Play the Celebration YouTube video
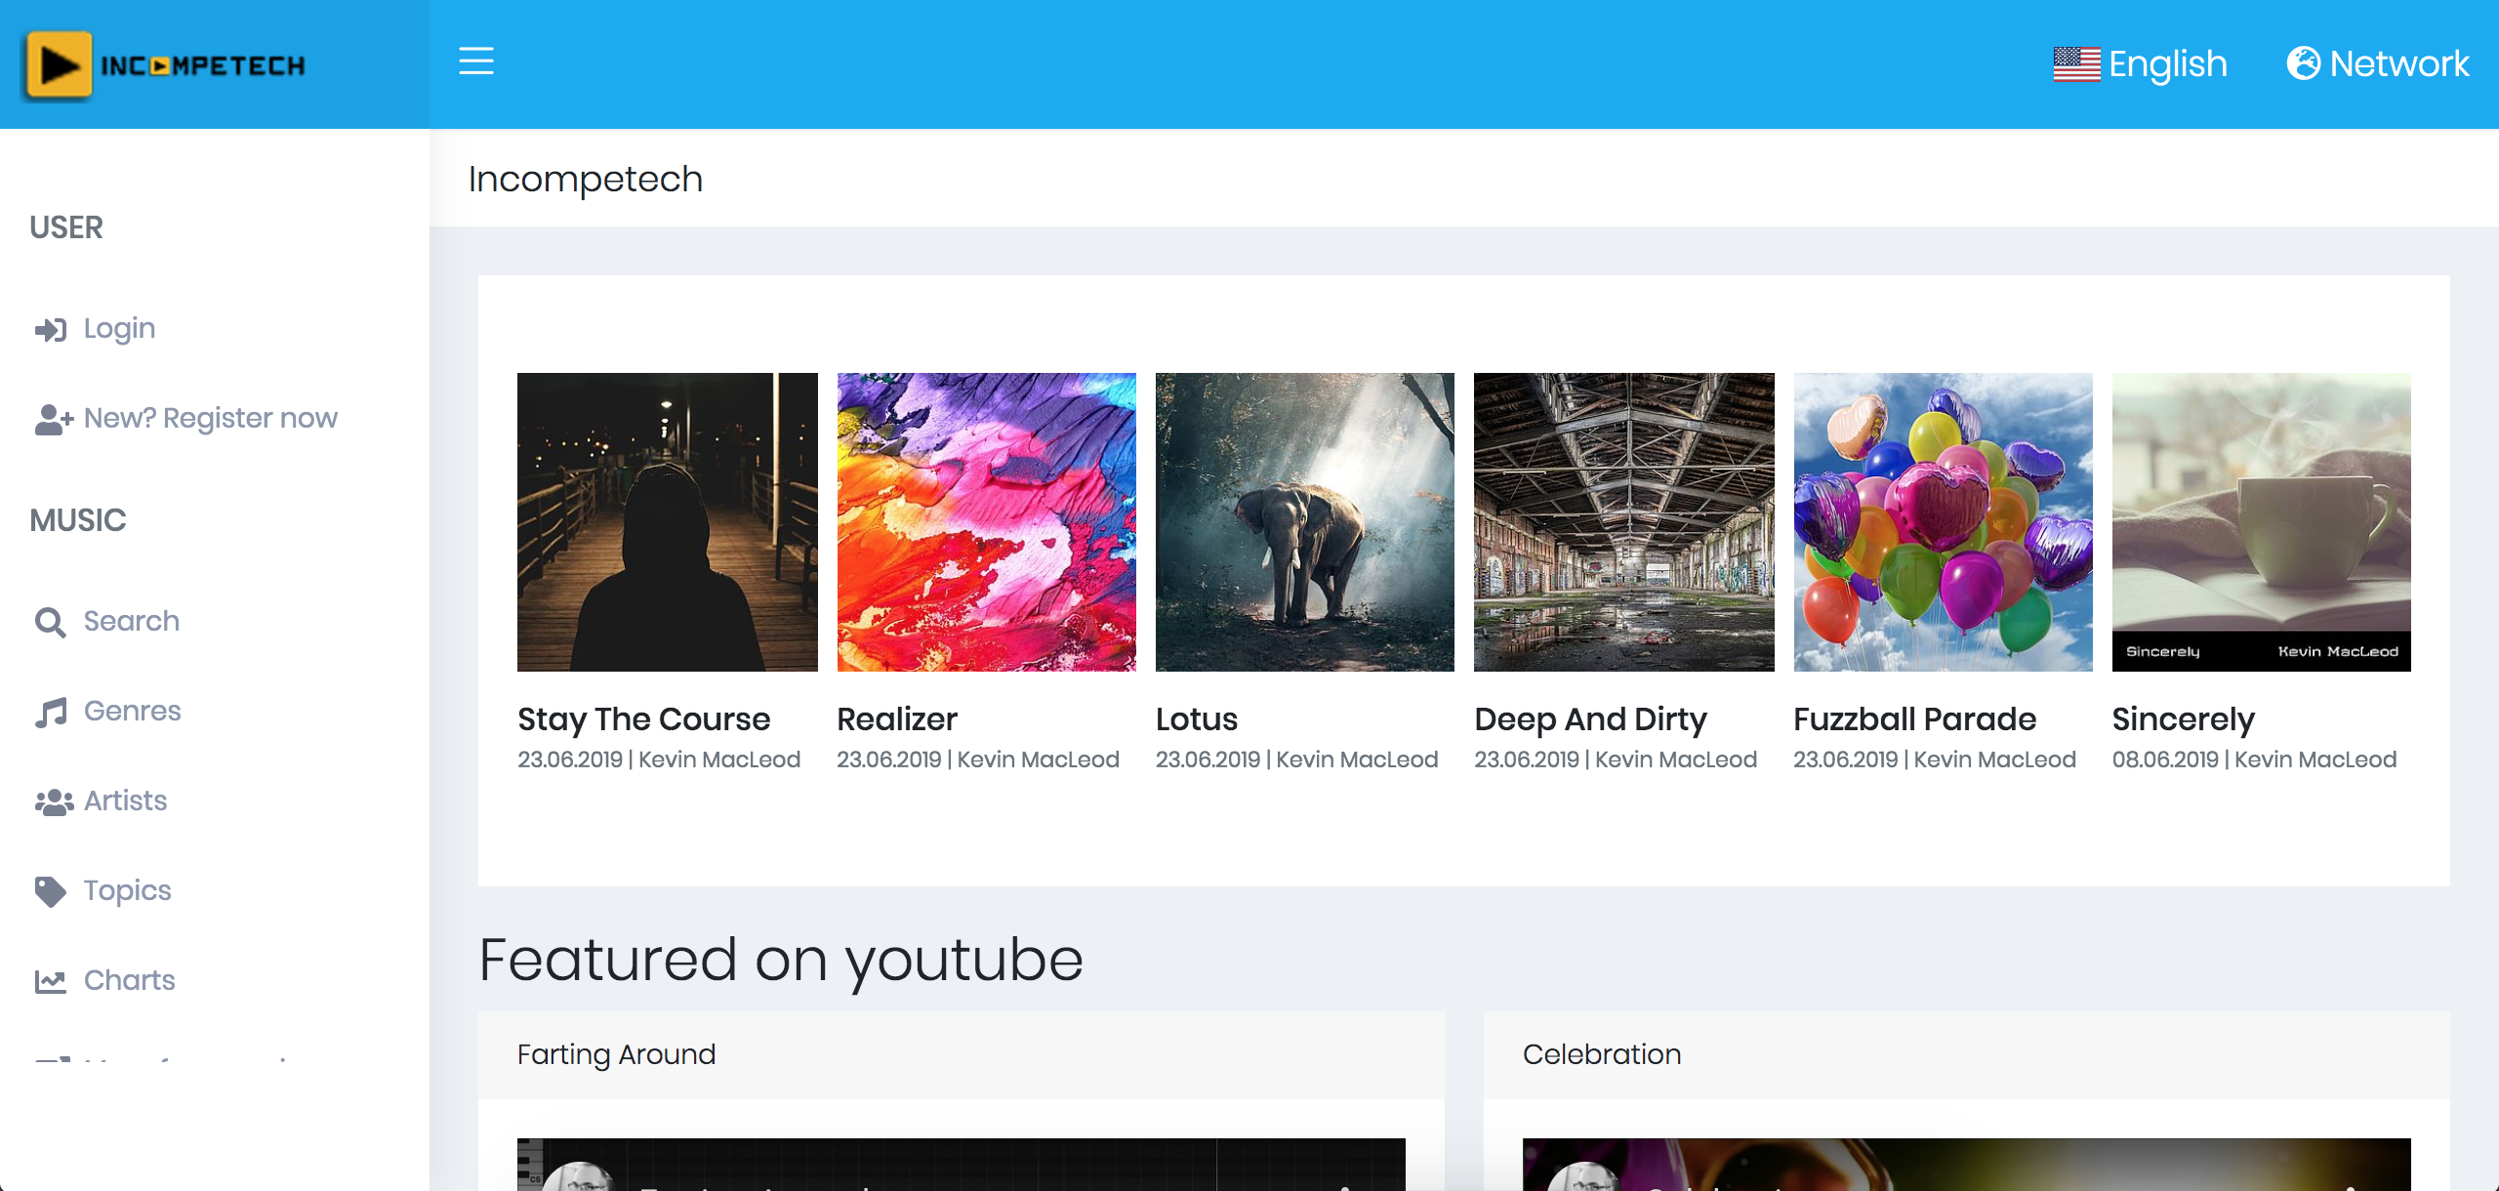This screenshot has width=2499, height=1191. (x=1967, y=1165)
